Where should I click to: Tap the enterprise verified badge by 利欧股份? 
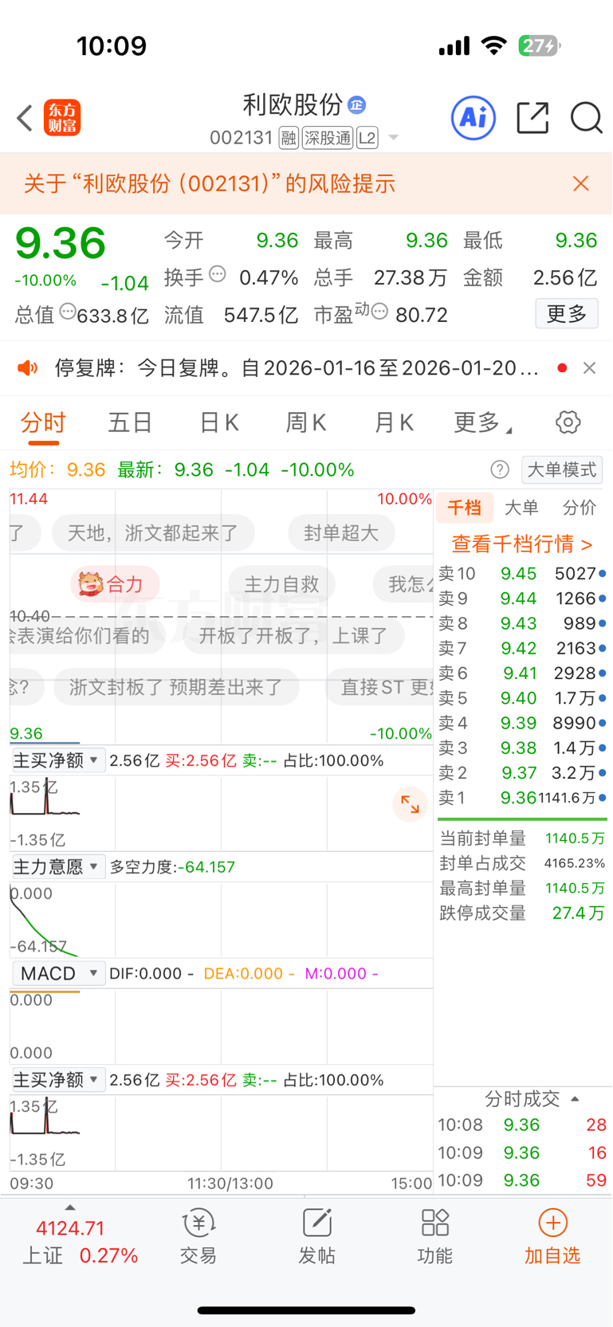click(x=356, y=104)
